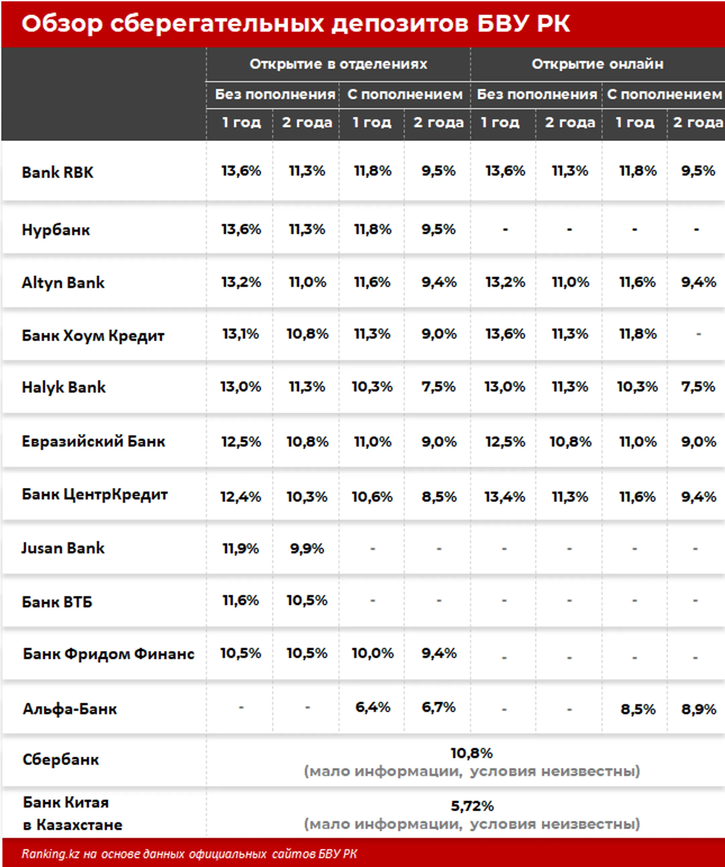The width and height of the screenshot is (725, 867).
Task: Select Jusan Bank 11,9% rate cell
Action: tap(241, 548)
